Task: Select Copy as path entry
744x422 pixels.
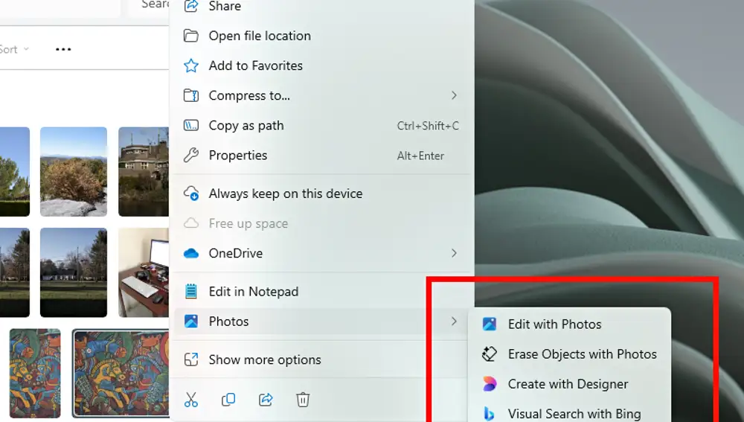Action: tap(321, 125)
